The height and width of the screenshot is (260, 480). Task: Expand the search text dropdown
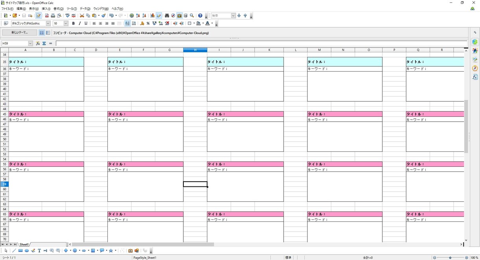click(233, 16)
